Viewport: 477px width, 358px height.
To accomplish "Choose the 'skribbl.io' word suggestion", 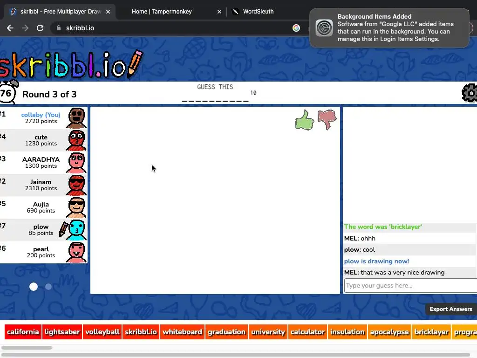I will 141,332.
